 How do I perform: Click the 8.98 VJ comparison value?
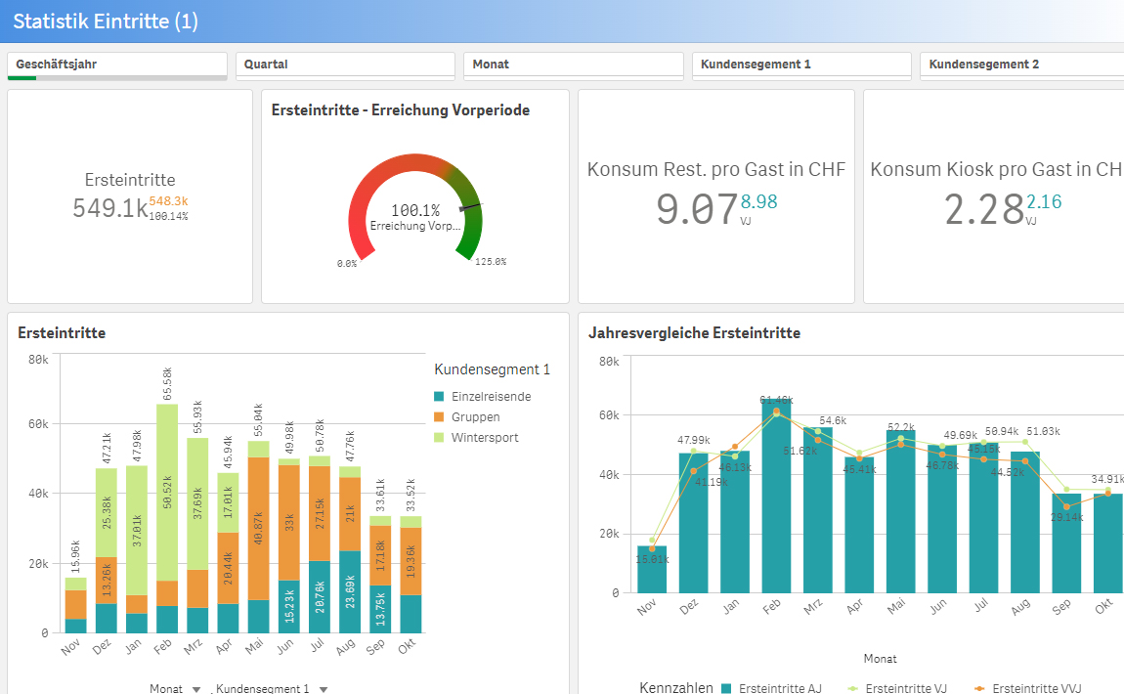758,202
